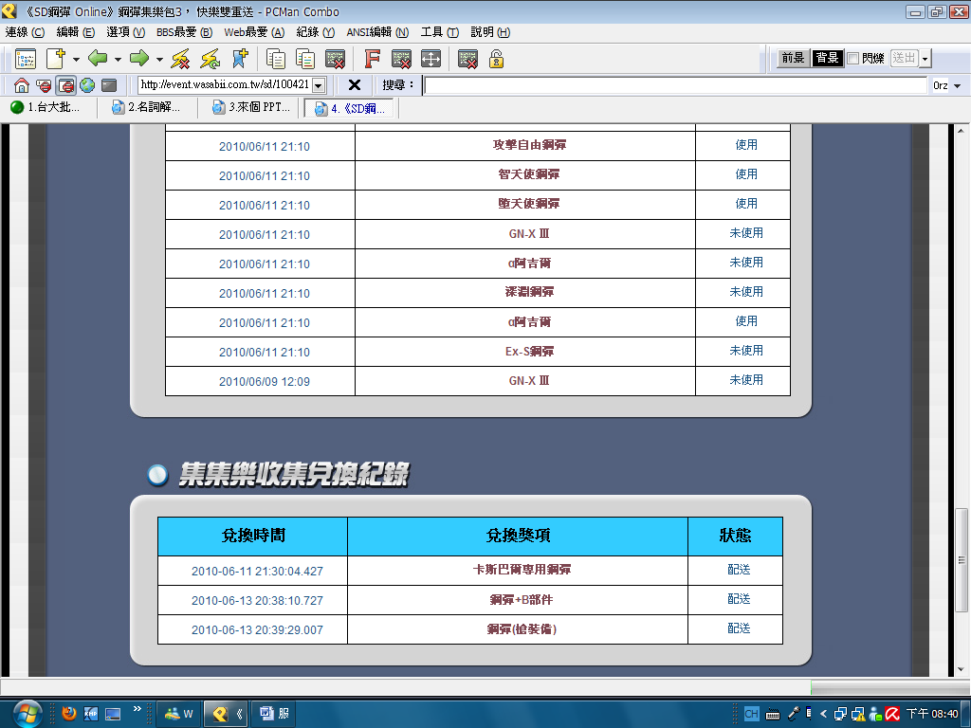Screen dimensions: 971x728
Task: Expand the URL address dropdown arrow
Action: click(319, 85)
